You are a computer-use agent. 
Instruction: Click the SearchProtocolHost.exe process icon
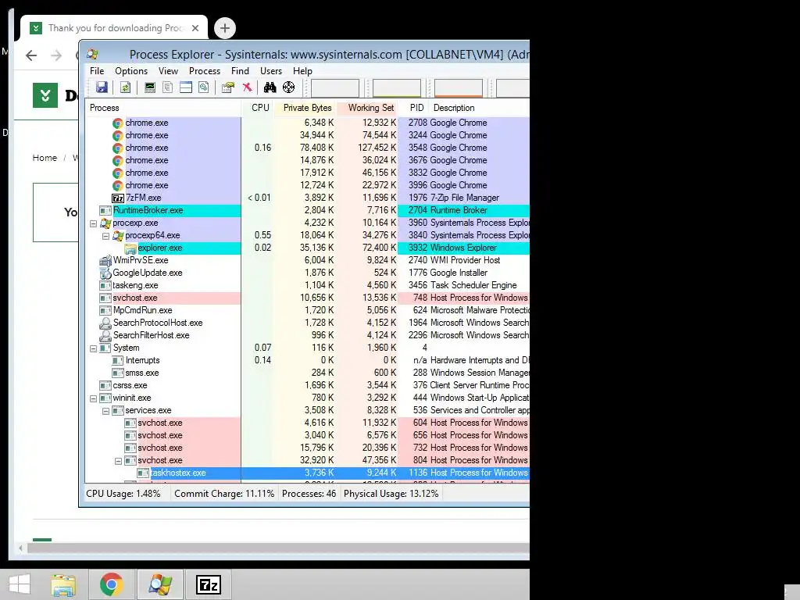coord(105,323)
